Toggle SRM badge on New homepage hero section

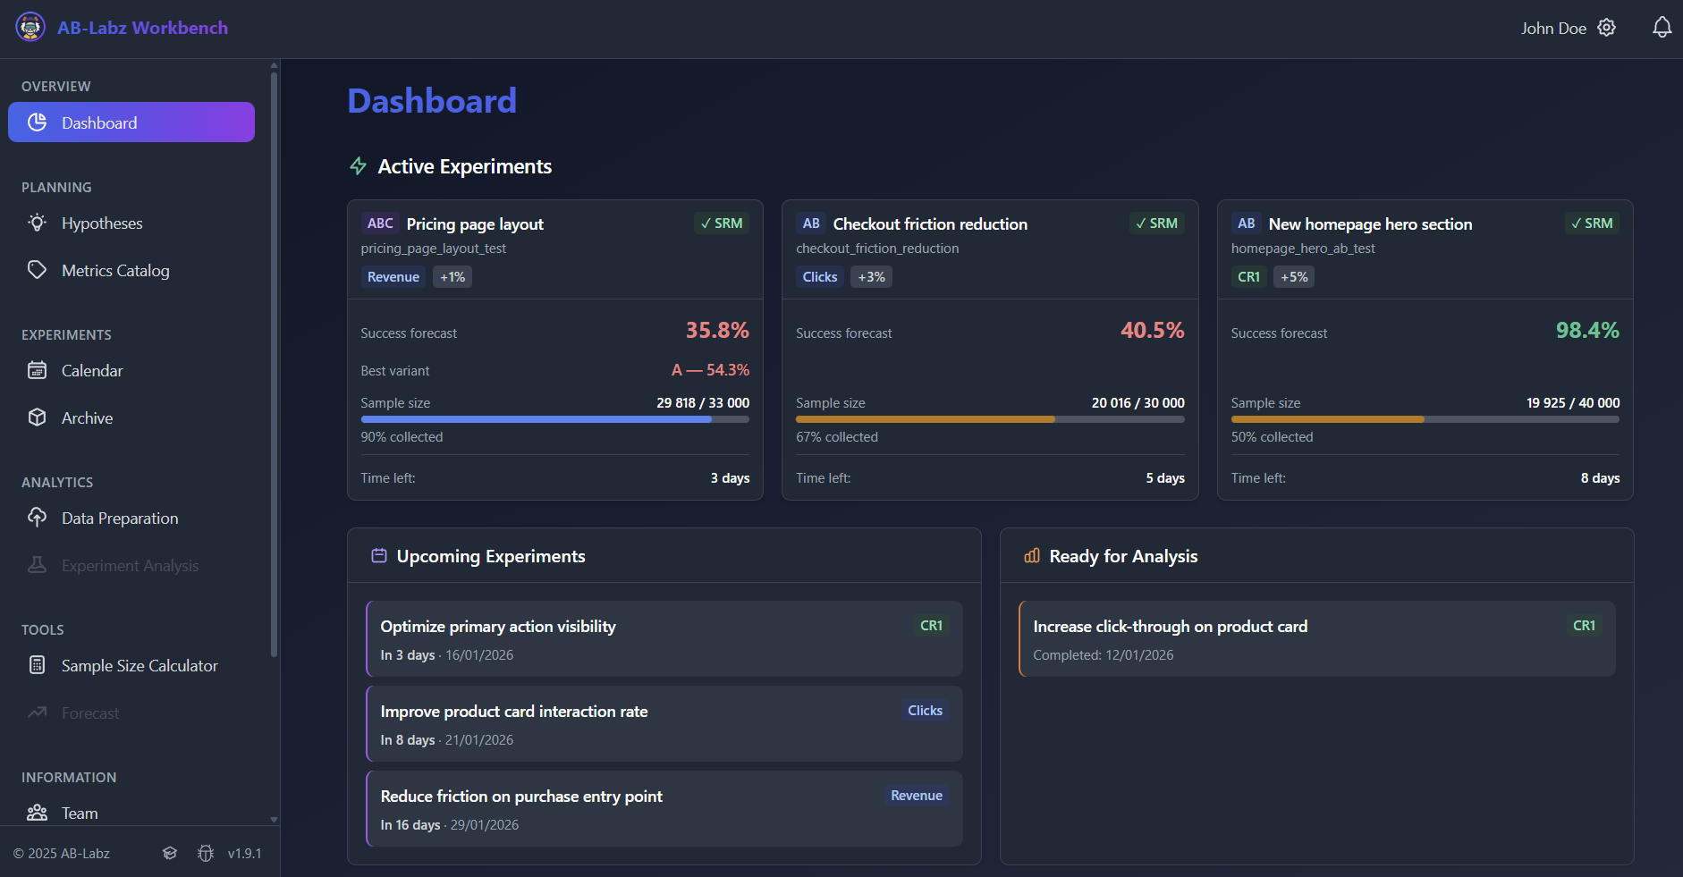(x=1591, y=223)
